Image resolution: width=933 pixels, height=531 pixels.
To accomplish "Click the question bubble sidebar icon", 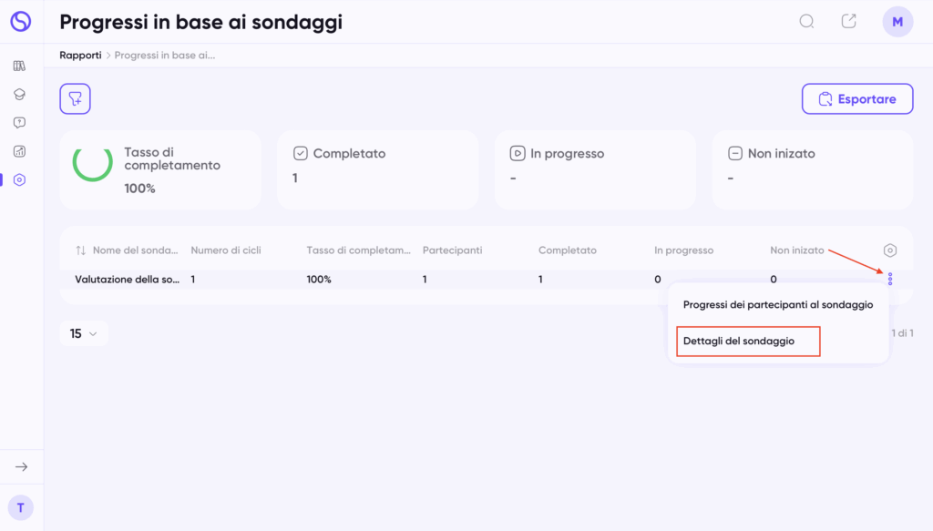I will click(x=20, y=122).
